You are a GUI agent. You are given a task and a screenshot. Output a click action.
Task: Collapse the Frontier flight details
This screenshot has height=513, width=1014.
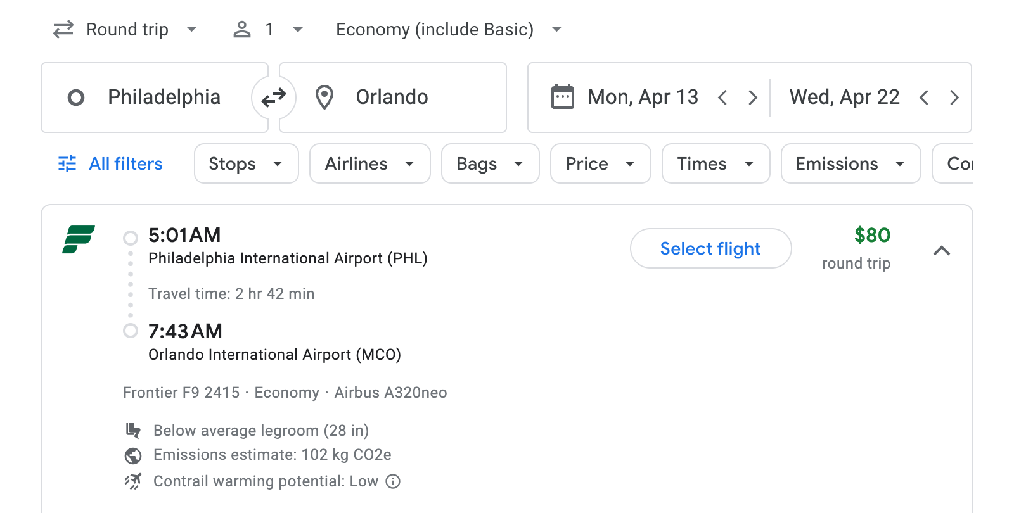943,251
